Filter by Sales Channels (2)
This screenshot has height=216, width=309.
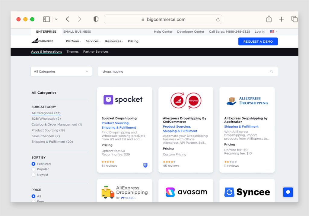click(x=46, y=136)
